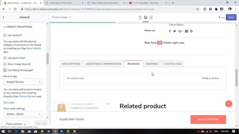Switch to the fullscreen preview icon
239x134 pixels.
point(151,17)
